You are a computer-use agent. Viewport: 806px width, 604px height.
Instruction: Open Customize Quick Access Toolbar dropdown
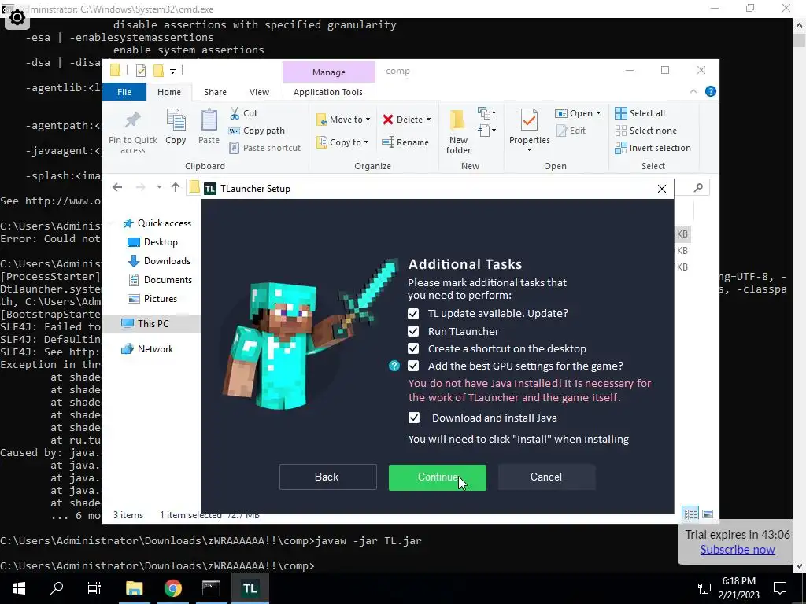click(x=172, y=72)
